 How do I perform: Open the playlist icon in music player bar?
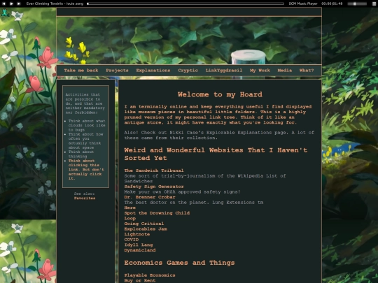374,3
